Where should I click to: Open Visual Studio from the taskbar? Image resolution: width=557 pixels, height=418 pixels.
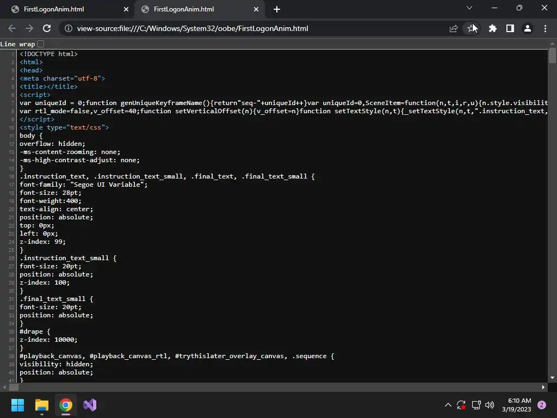pos(90,405)
